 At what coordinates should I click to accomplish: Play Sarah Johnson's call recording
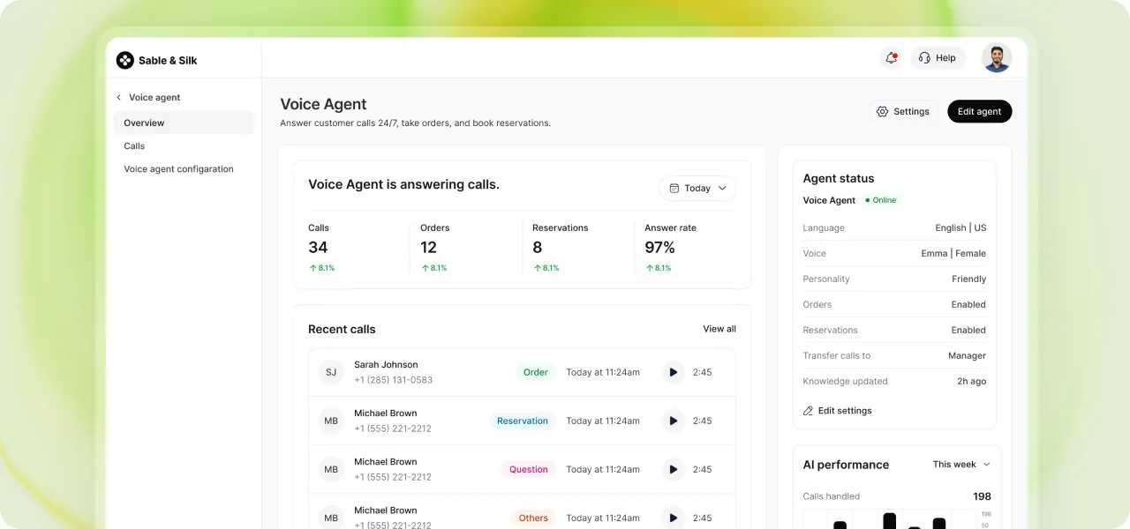coord(674,372)
